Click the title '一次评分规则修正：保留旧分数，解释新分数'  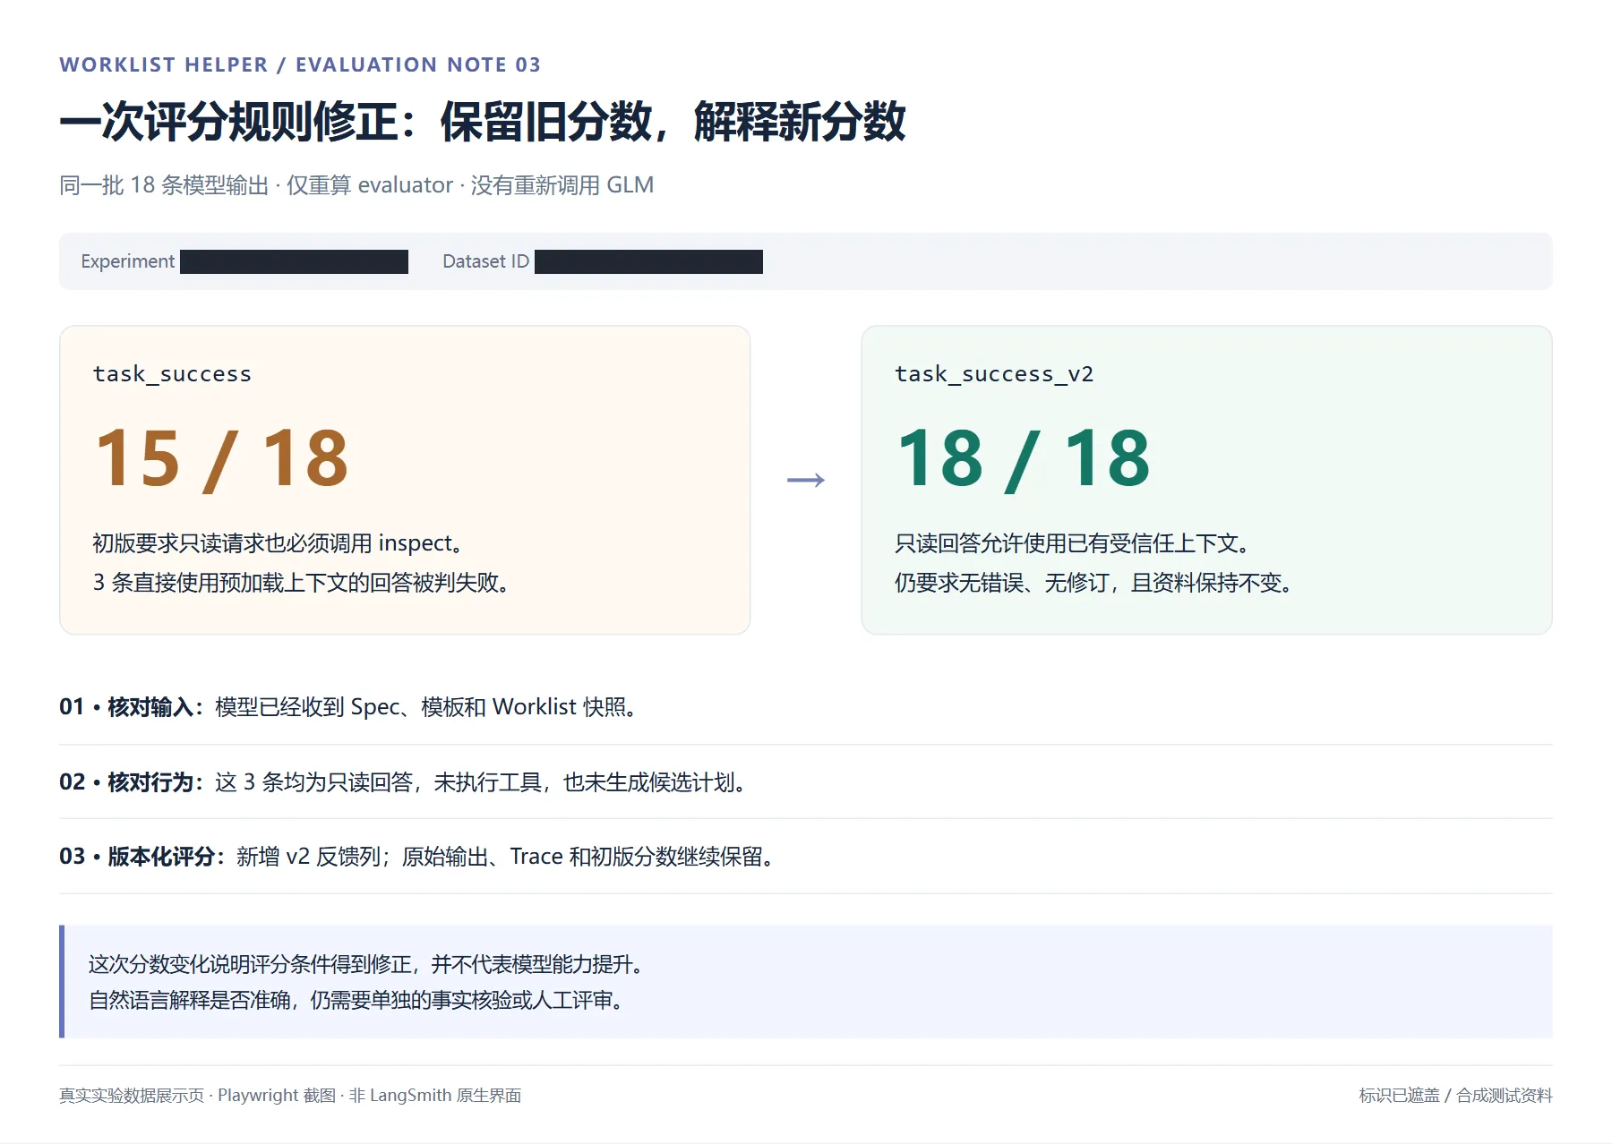point(483,122)
